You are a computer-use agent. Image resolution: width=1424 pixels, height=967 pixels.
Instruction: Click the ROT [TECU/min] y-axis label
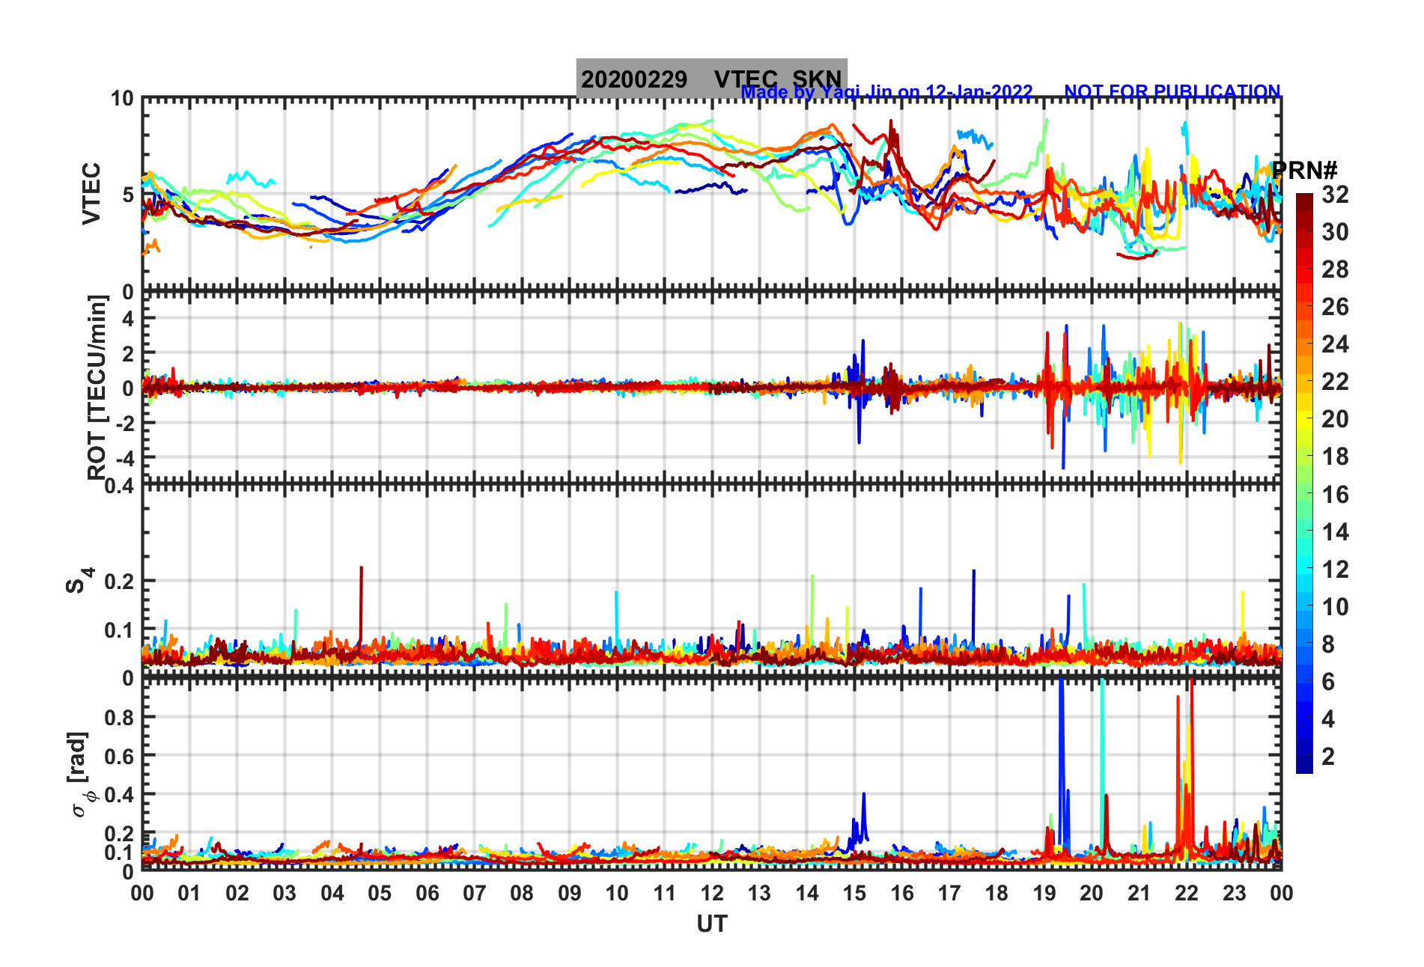97,388
